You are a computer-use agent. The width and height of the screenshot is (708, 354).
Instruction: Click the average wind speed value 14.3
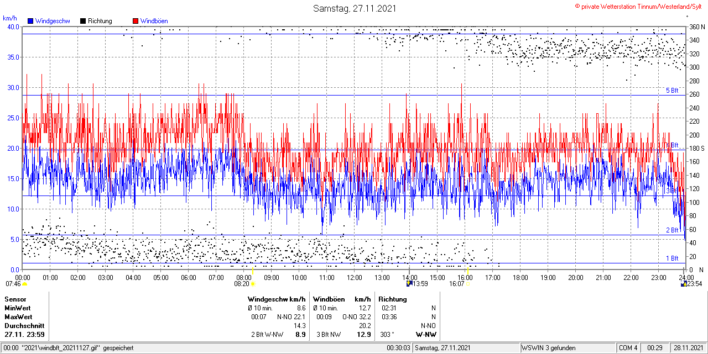(299, 325)
